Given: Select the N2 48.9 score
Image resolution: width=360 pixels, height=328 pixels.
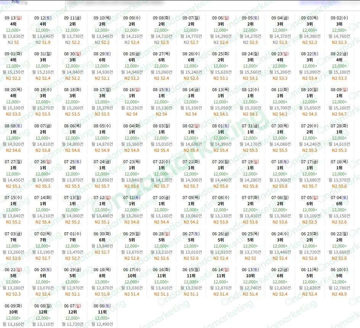Looking at the screenshot, I should click(339, 294).
